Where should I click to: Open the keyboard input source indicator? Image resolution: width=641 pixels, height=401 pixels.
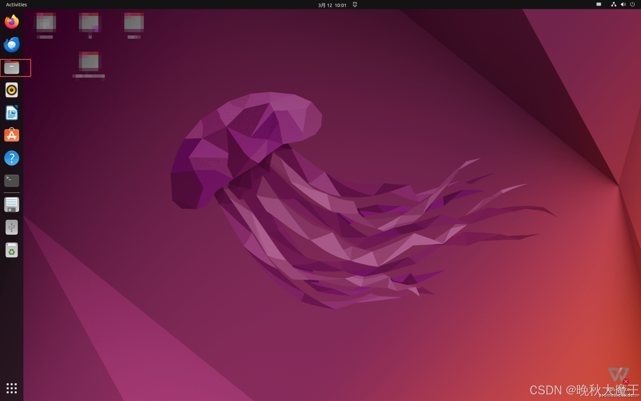[599, 4]
